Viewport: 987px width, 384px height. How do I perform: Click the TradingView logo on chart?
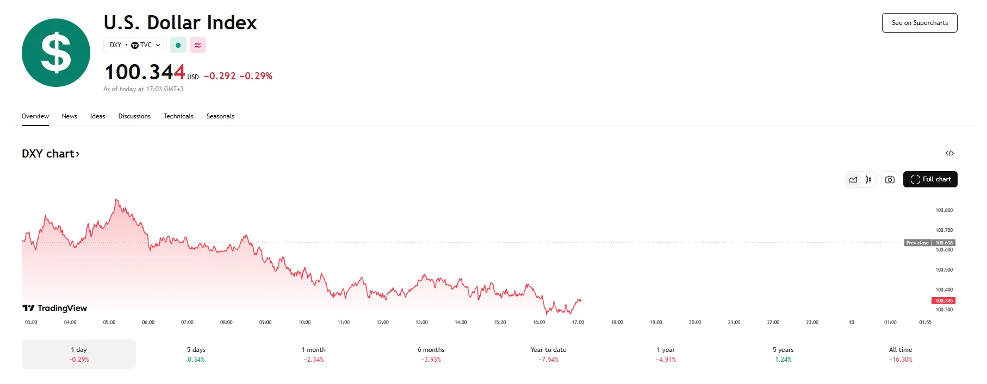[55, 308]
